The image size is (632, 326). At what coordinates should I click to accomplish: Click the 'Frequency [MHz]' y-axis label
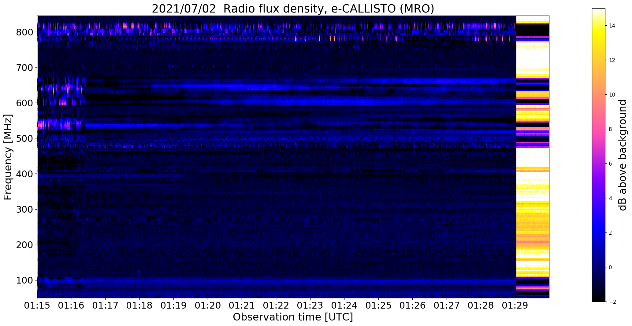8,157
